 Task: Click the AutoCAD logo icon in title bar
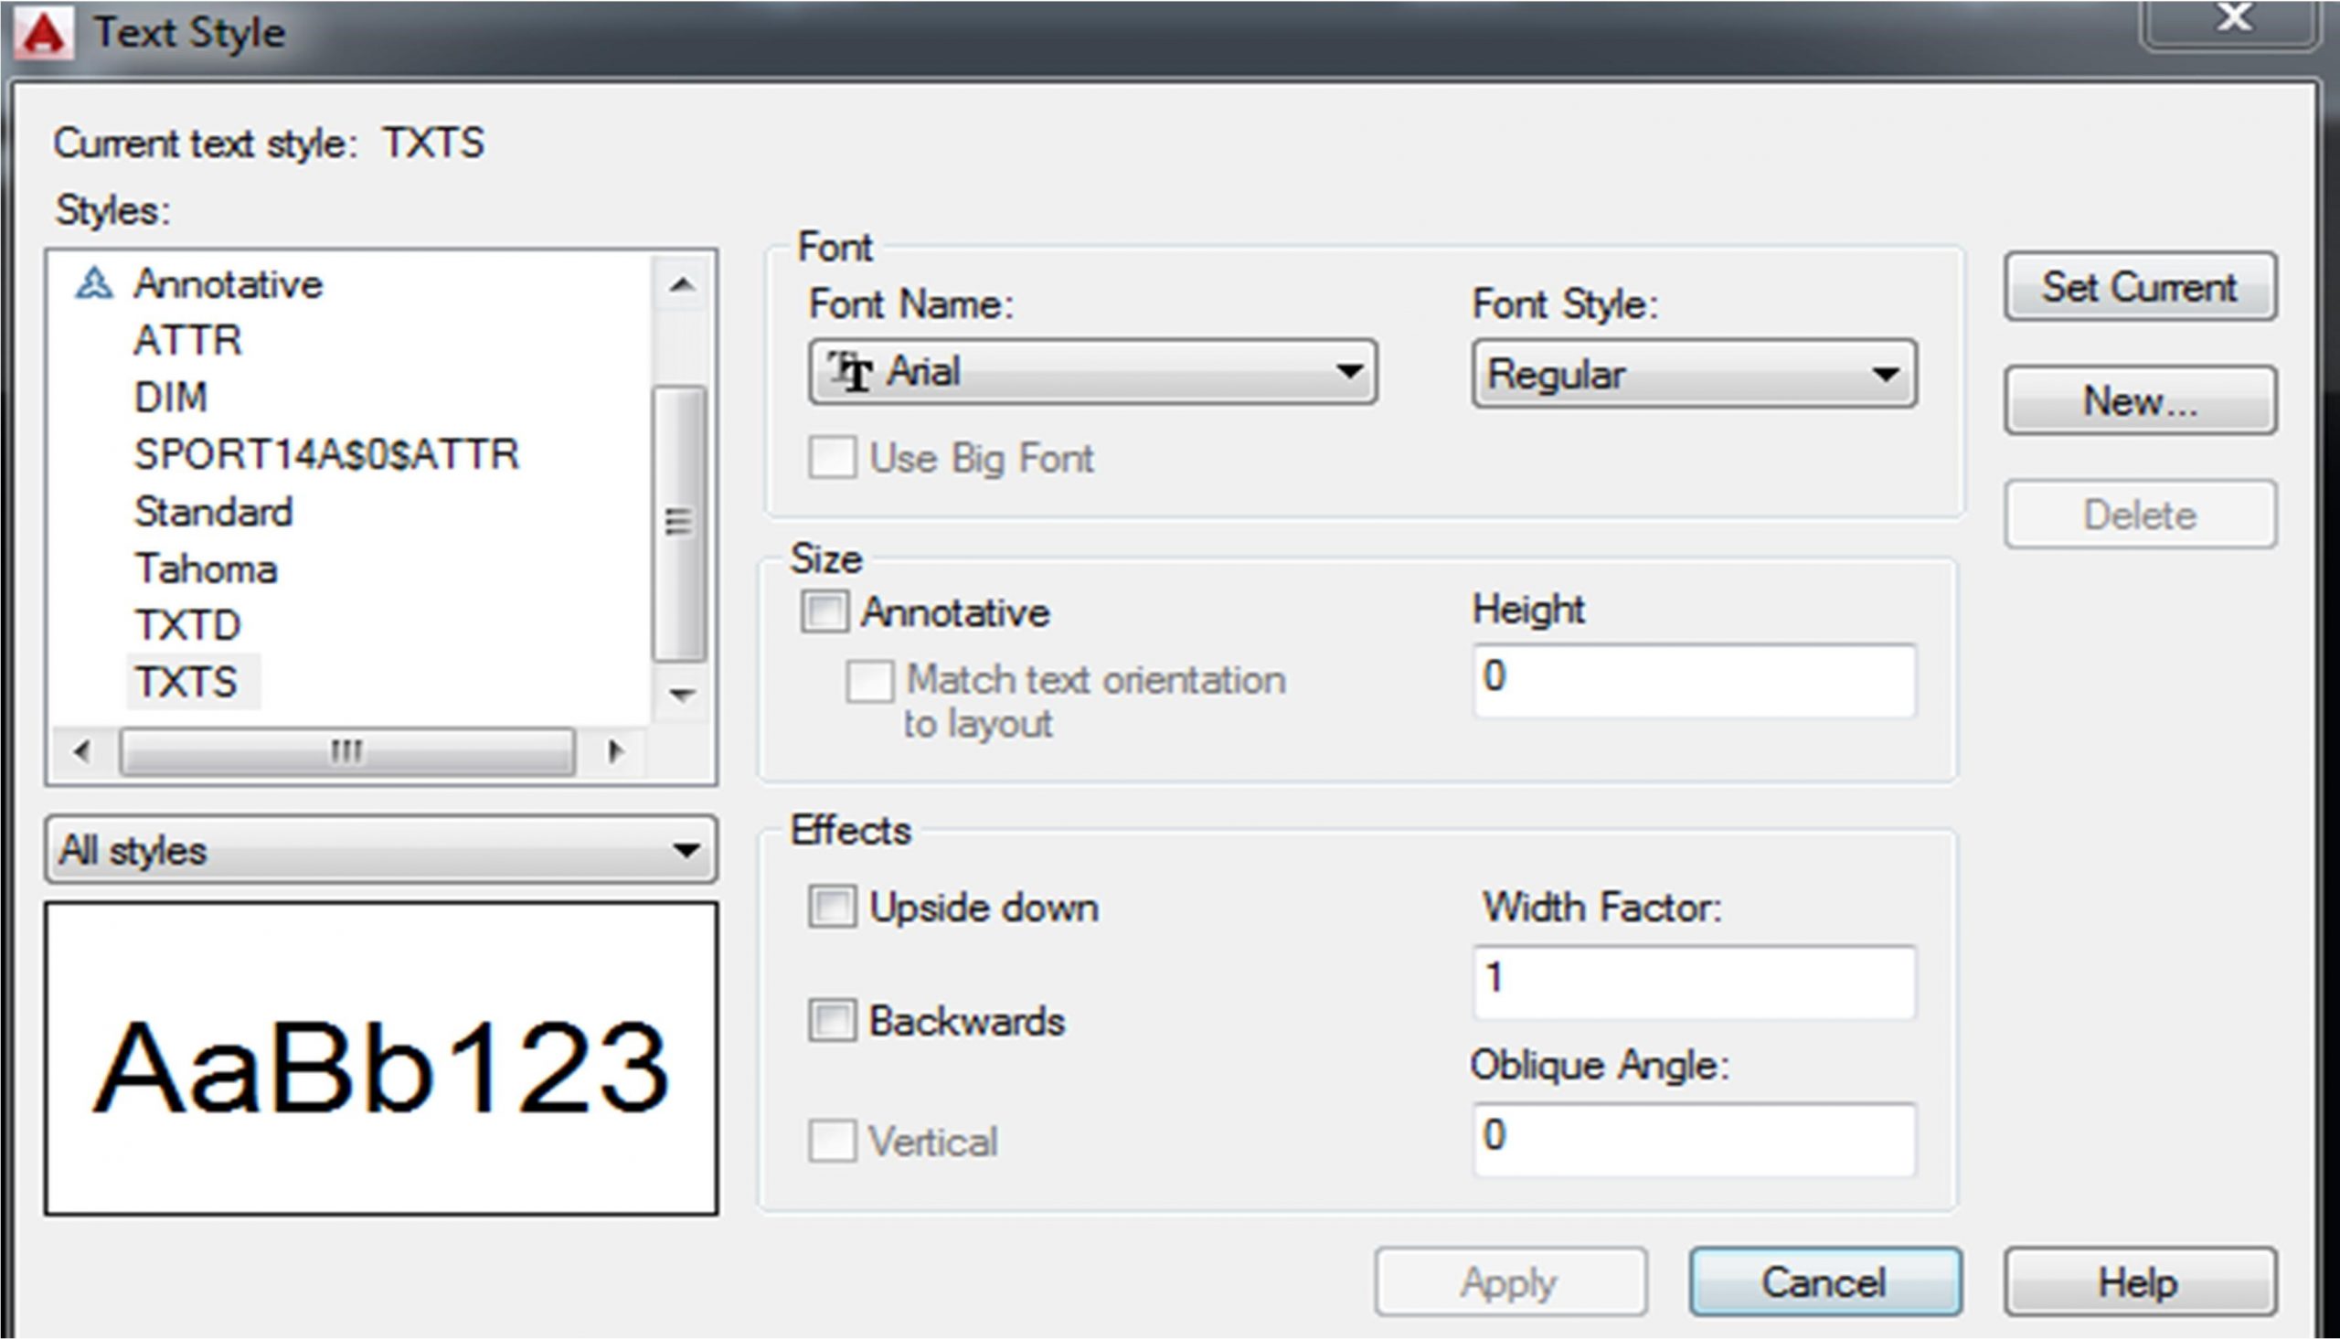coord(44,35)
